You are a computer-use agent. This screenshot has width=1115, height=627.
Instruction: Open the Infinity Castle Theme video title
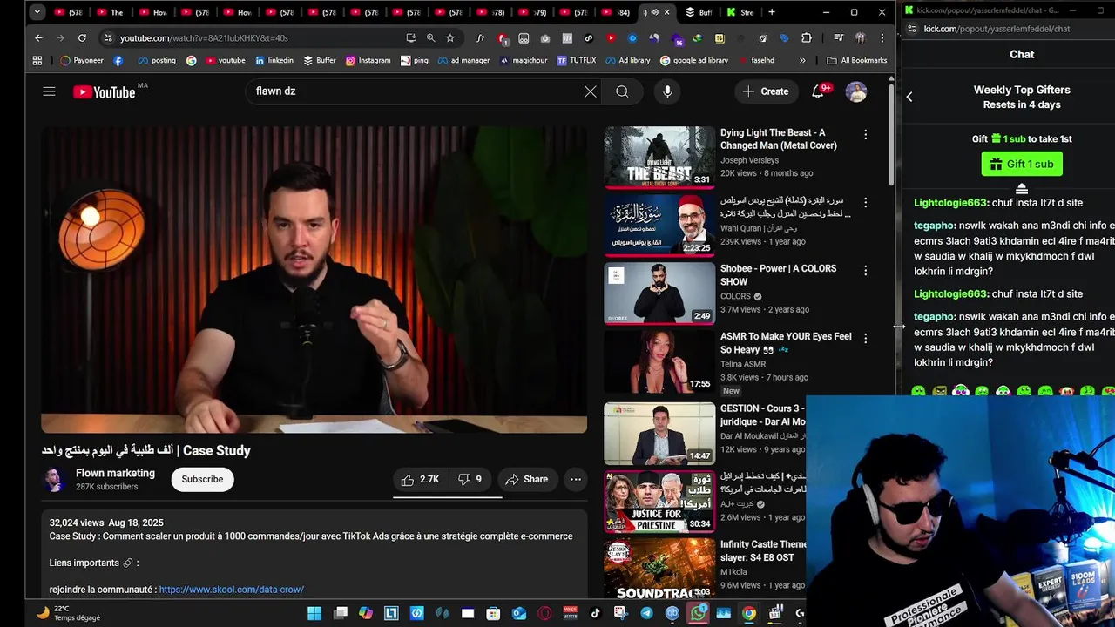763,550
